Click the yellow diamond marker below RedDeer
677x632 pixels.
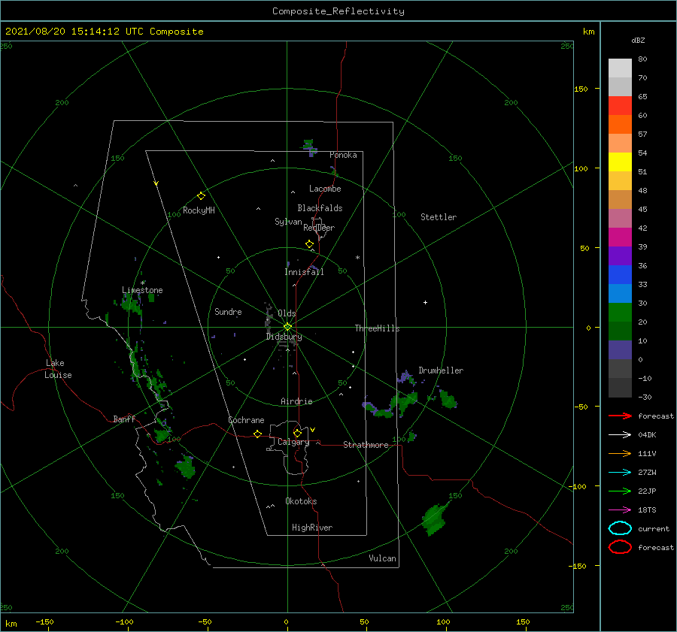(310, 244)
